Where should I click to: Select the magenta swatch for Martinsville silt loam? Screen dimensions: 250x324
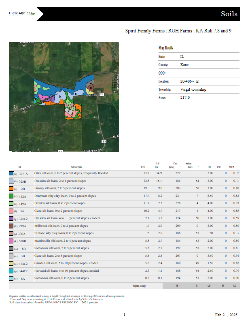pyautogui.click(x=11, y=241)
